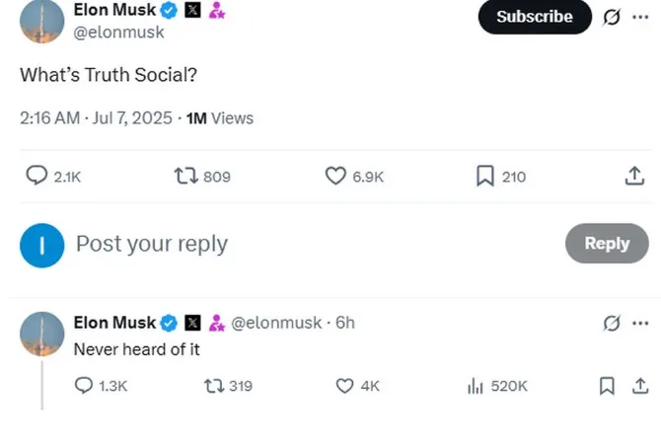This screenshot has width=661, height=448.
Task: Open more options menu on the reply
Action: (x=640, y=324)
